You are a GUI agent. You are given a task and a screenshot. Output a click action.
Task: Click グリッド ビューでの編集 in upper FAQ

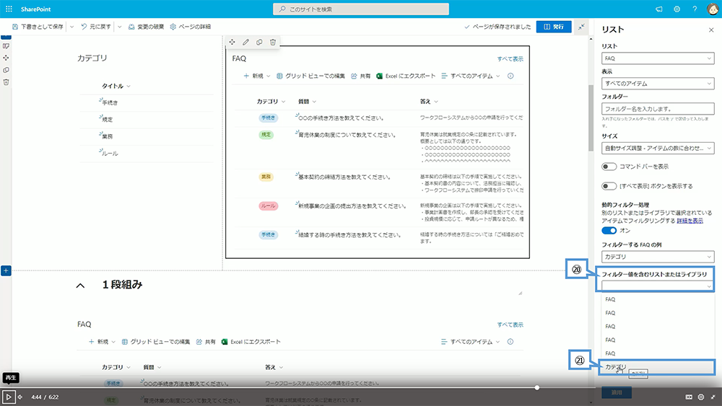[x=310, y=76]
